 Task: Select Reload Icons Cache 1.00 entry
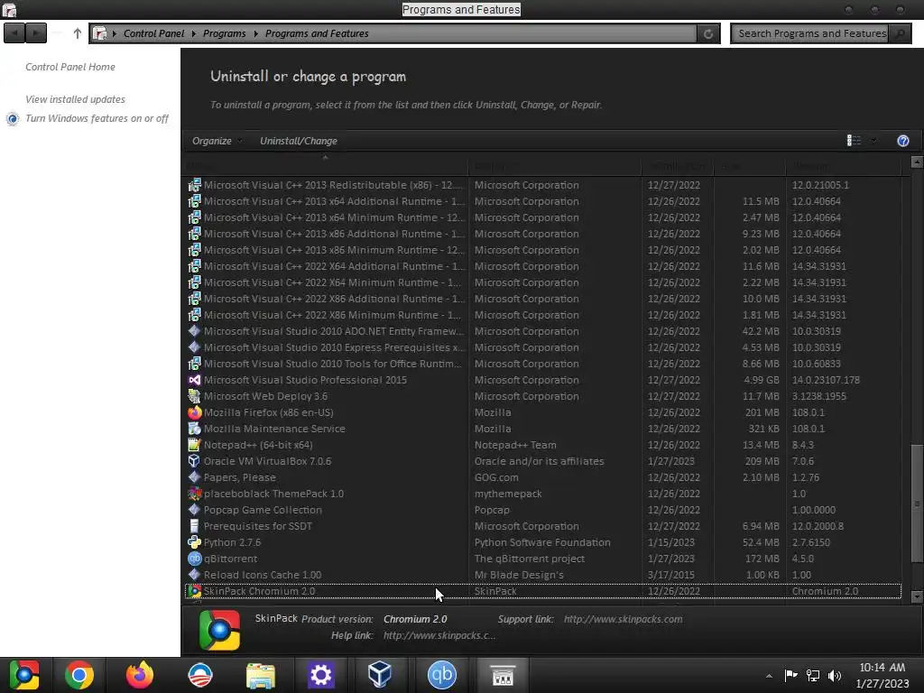(542, 575)
